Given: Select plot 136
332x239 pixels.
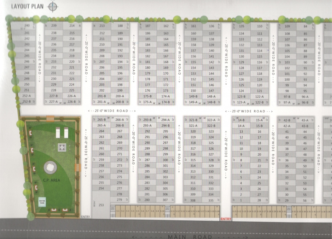Looking at the screenshot, I should pyautogui.click(x=211, y=26).
